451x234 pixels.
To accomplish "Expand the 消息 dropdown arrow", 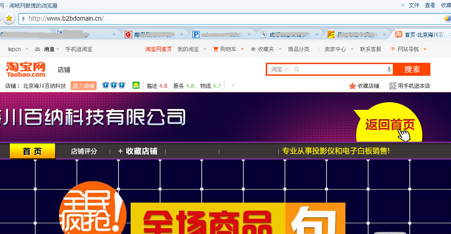I will (58, 49).
